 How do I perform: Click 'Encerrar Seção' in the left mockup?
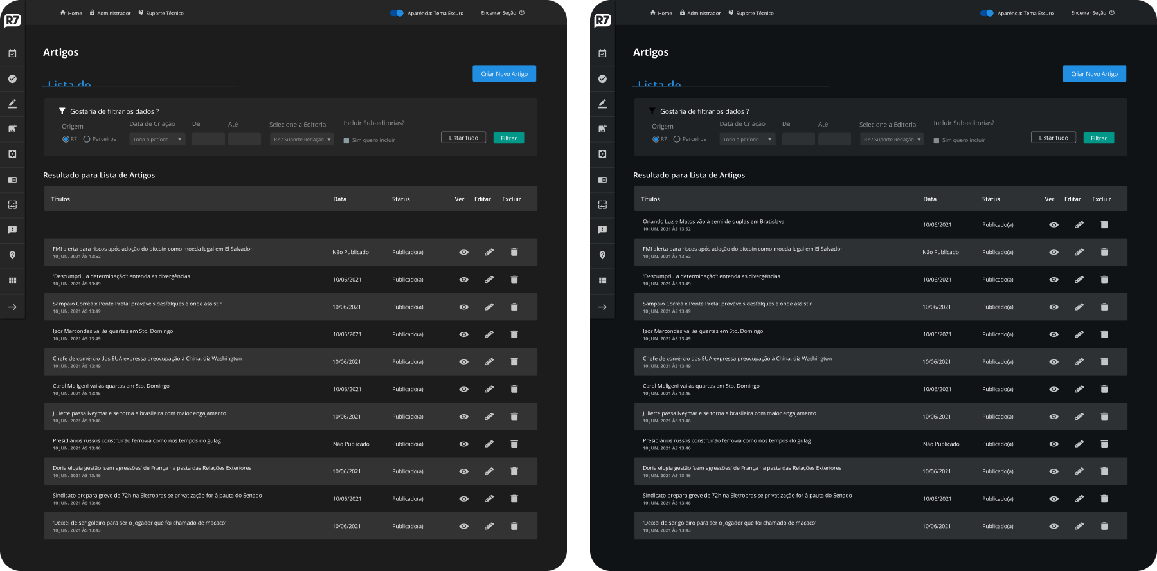pyautogui.click(x=503, y=13)
